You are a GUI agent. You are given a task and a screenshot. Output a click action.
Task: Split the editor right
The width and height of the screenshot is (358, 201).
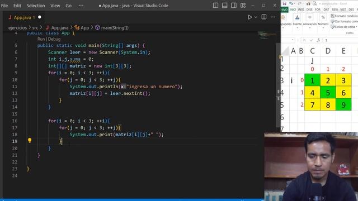(263, 17)
